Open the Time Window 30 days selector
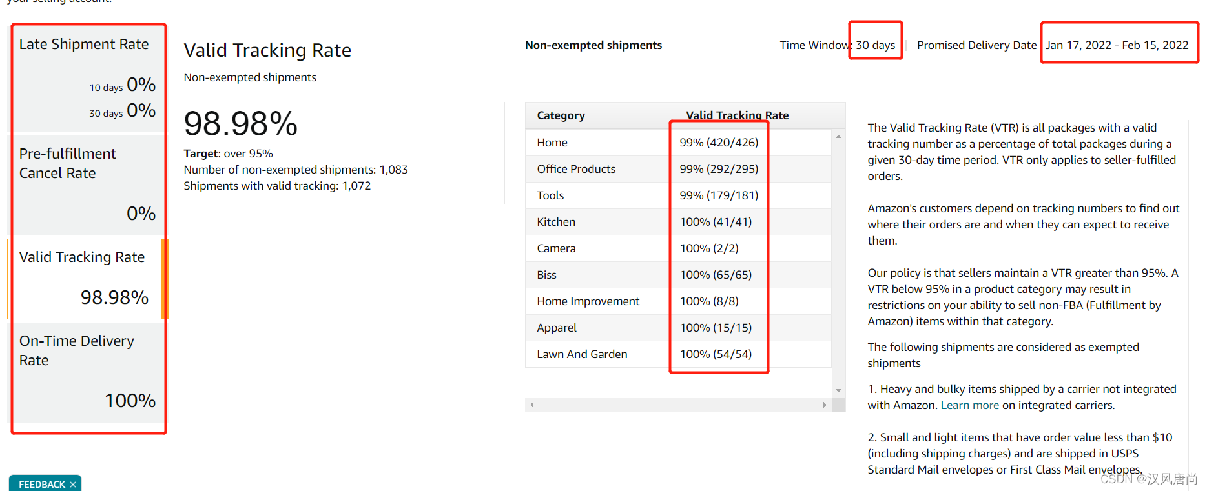 point(875,45)
